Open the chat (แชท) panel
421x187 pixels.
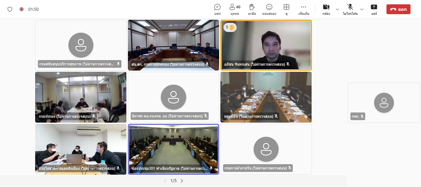(x=217, y=7)
